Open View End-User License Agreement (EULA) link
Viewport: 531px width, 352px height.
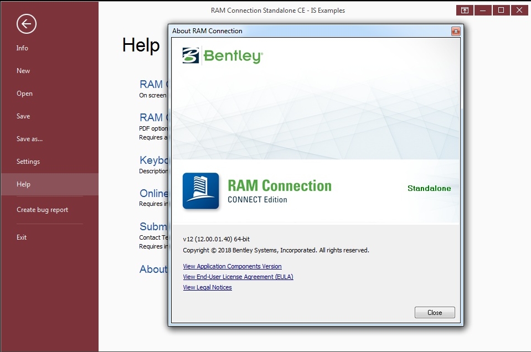click(238, 277)
